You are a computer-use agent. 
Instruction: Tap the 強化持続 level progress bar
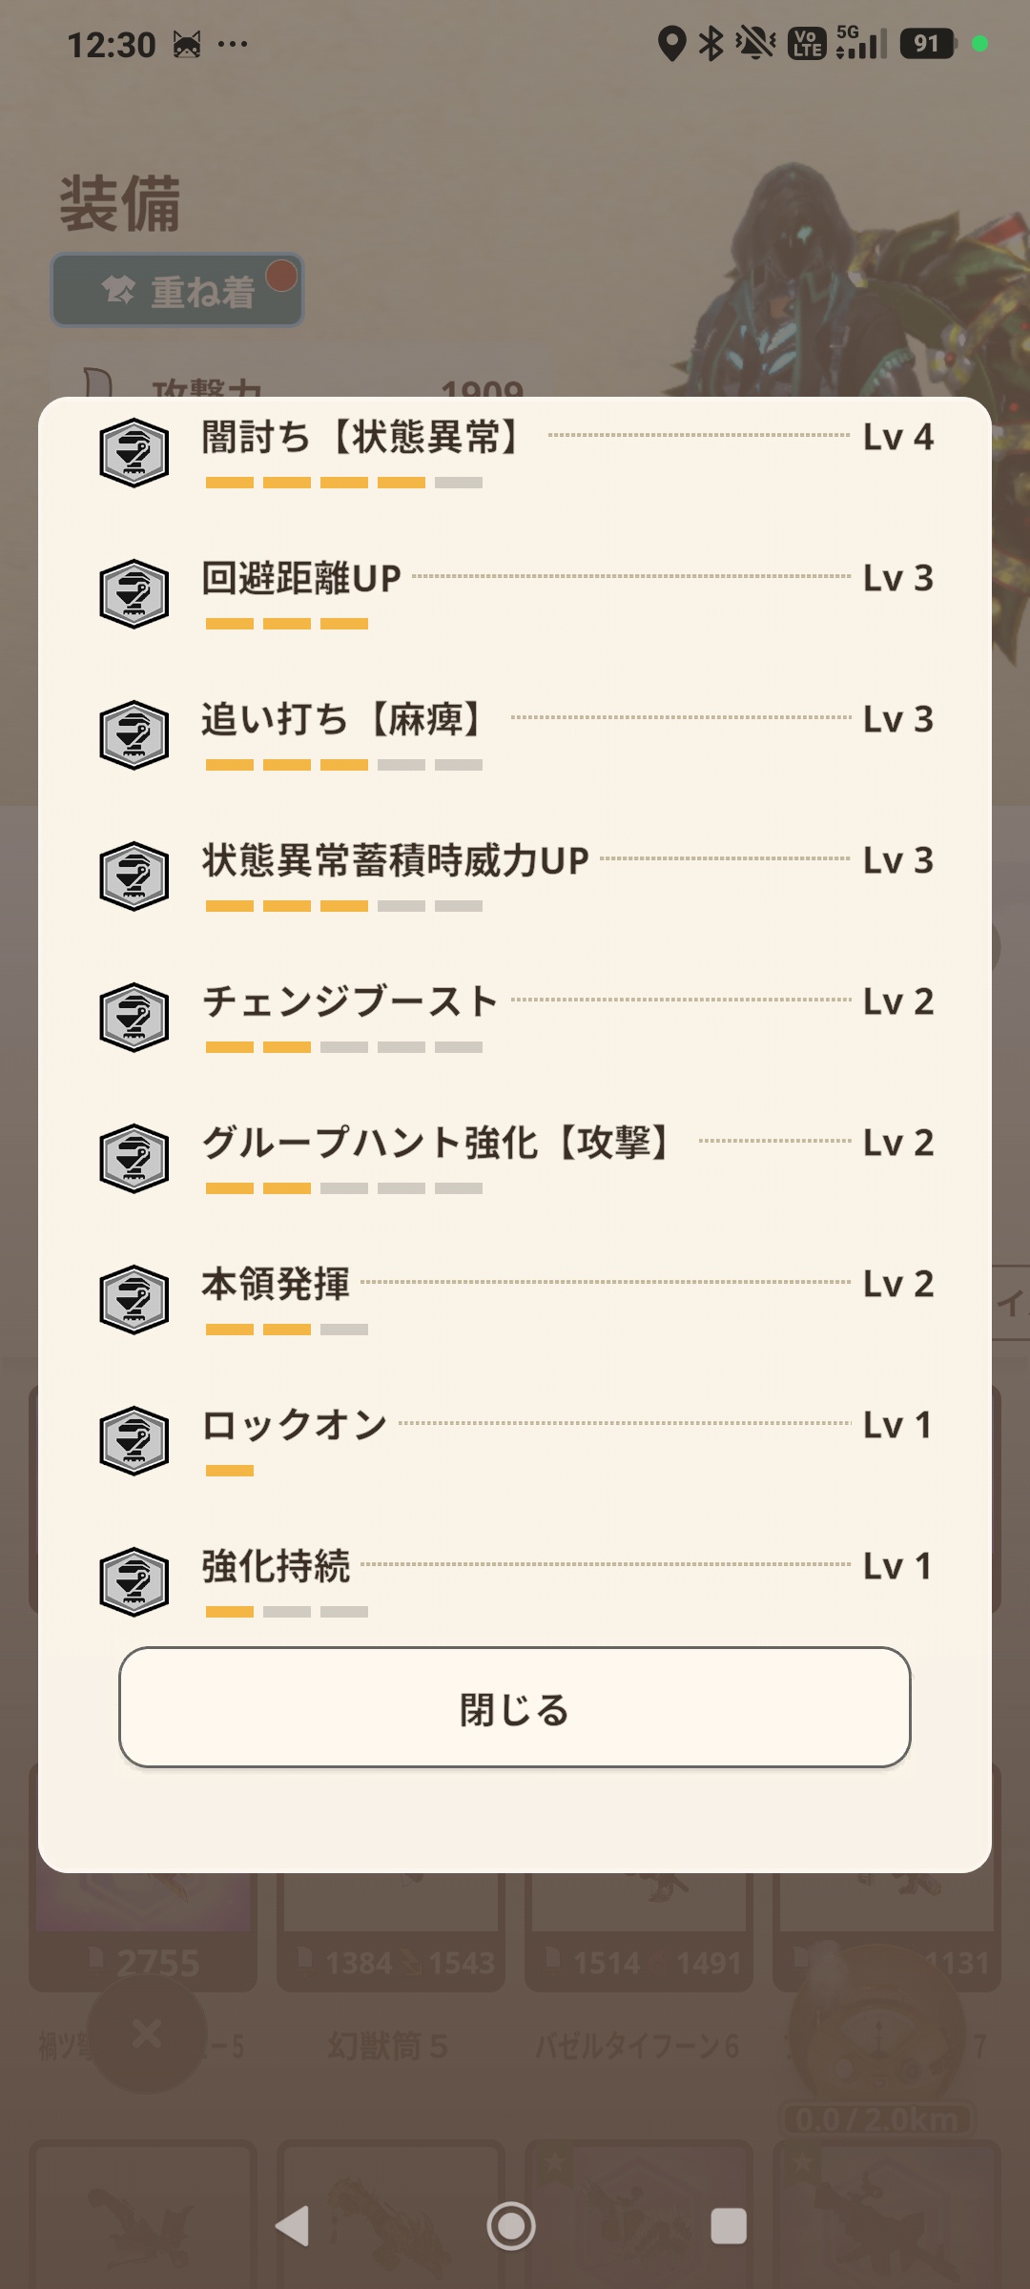[287, 1613]
